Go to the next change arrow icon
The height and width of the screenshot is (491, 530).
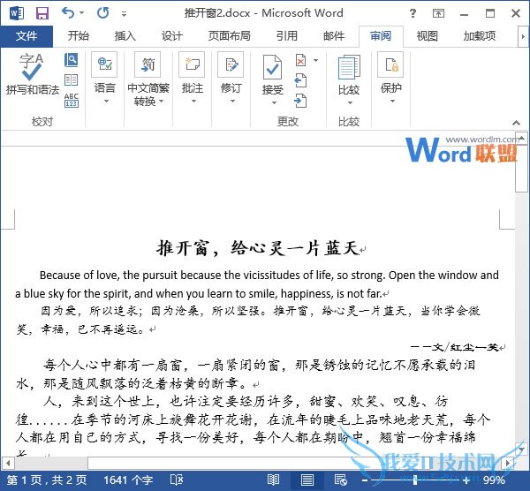coord(301,99)
